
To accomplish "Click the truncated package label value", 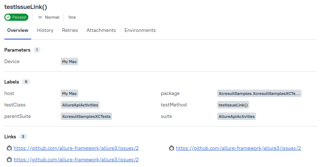I will pyautogui.click(x=259, y=94).
